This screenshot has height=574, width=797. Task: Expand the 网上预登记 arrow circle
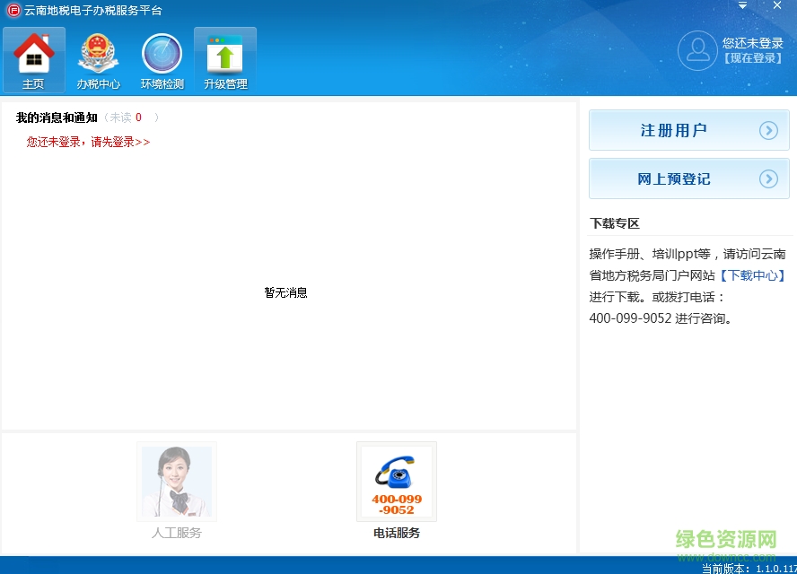[x=768, y=178]
